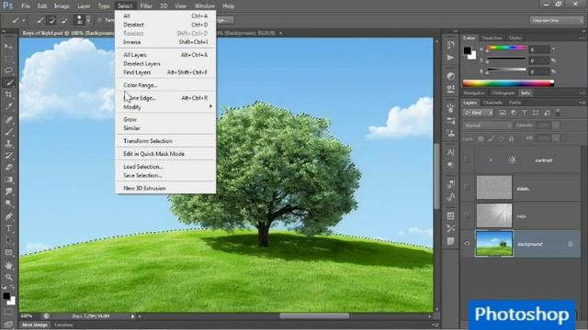Filter layers by pixel layer icon

(503, 113)
